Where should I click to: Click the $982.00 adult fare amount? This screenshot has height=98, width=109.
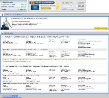[x=24, y=5]
